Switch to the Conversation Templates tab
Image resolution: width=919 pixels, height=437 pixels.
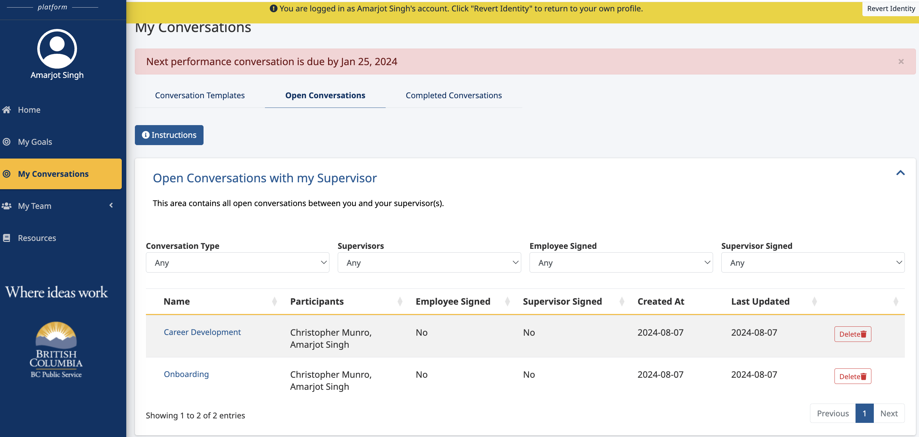point(200,95)
